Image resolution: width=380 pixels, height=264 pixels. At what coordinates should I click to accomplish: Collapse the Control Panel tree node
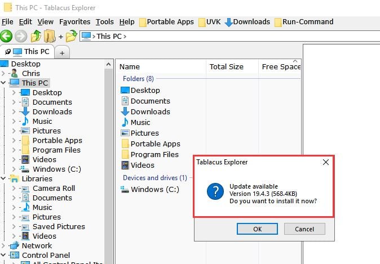[3, 255]
